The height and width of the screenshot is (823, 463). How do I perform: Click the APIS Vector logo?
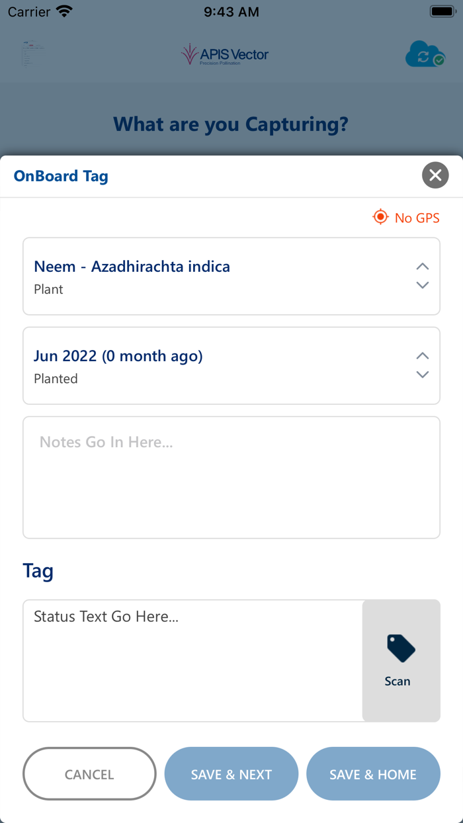225,55
